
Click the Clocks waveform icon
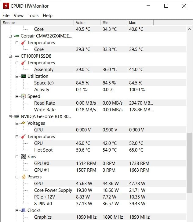pyautogui.click(x=24, y=210)
